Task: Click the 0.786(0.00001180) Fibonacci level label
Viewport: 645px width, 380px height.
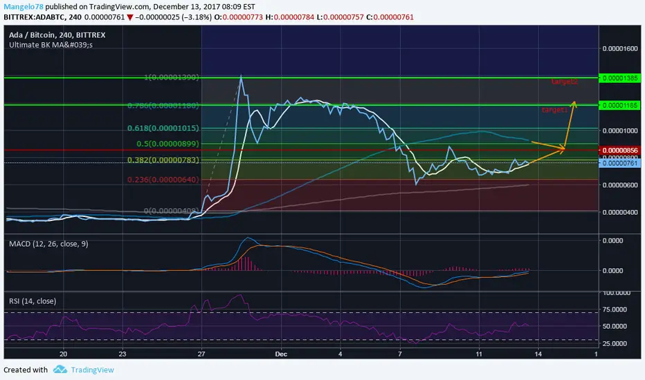Action: (x=163, y=106)
